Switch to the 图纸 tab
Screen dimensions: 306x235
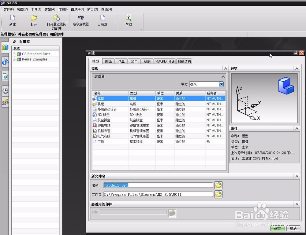tap(108, 61)
